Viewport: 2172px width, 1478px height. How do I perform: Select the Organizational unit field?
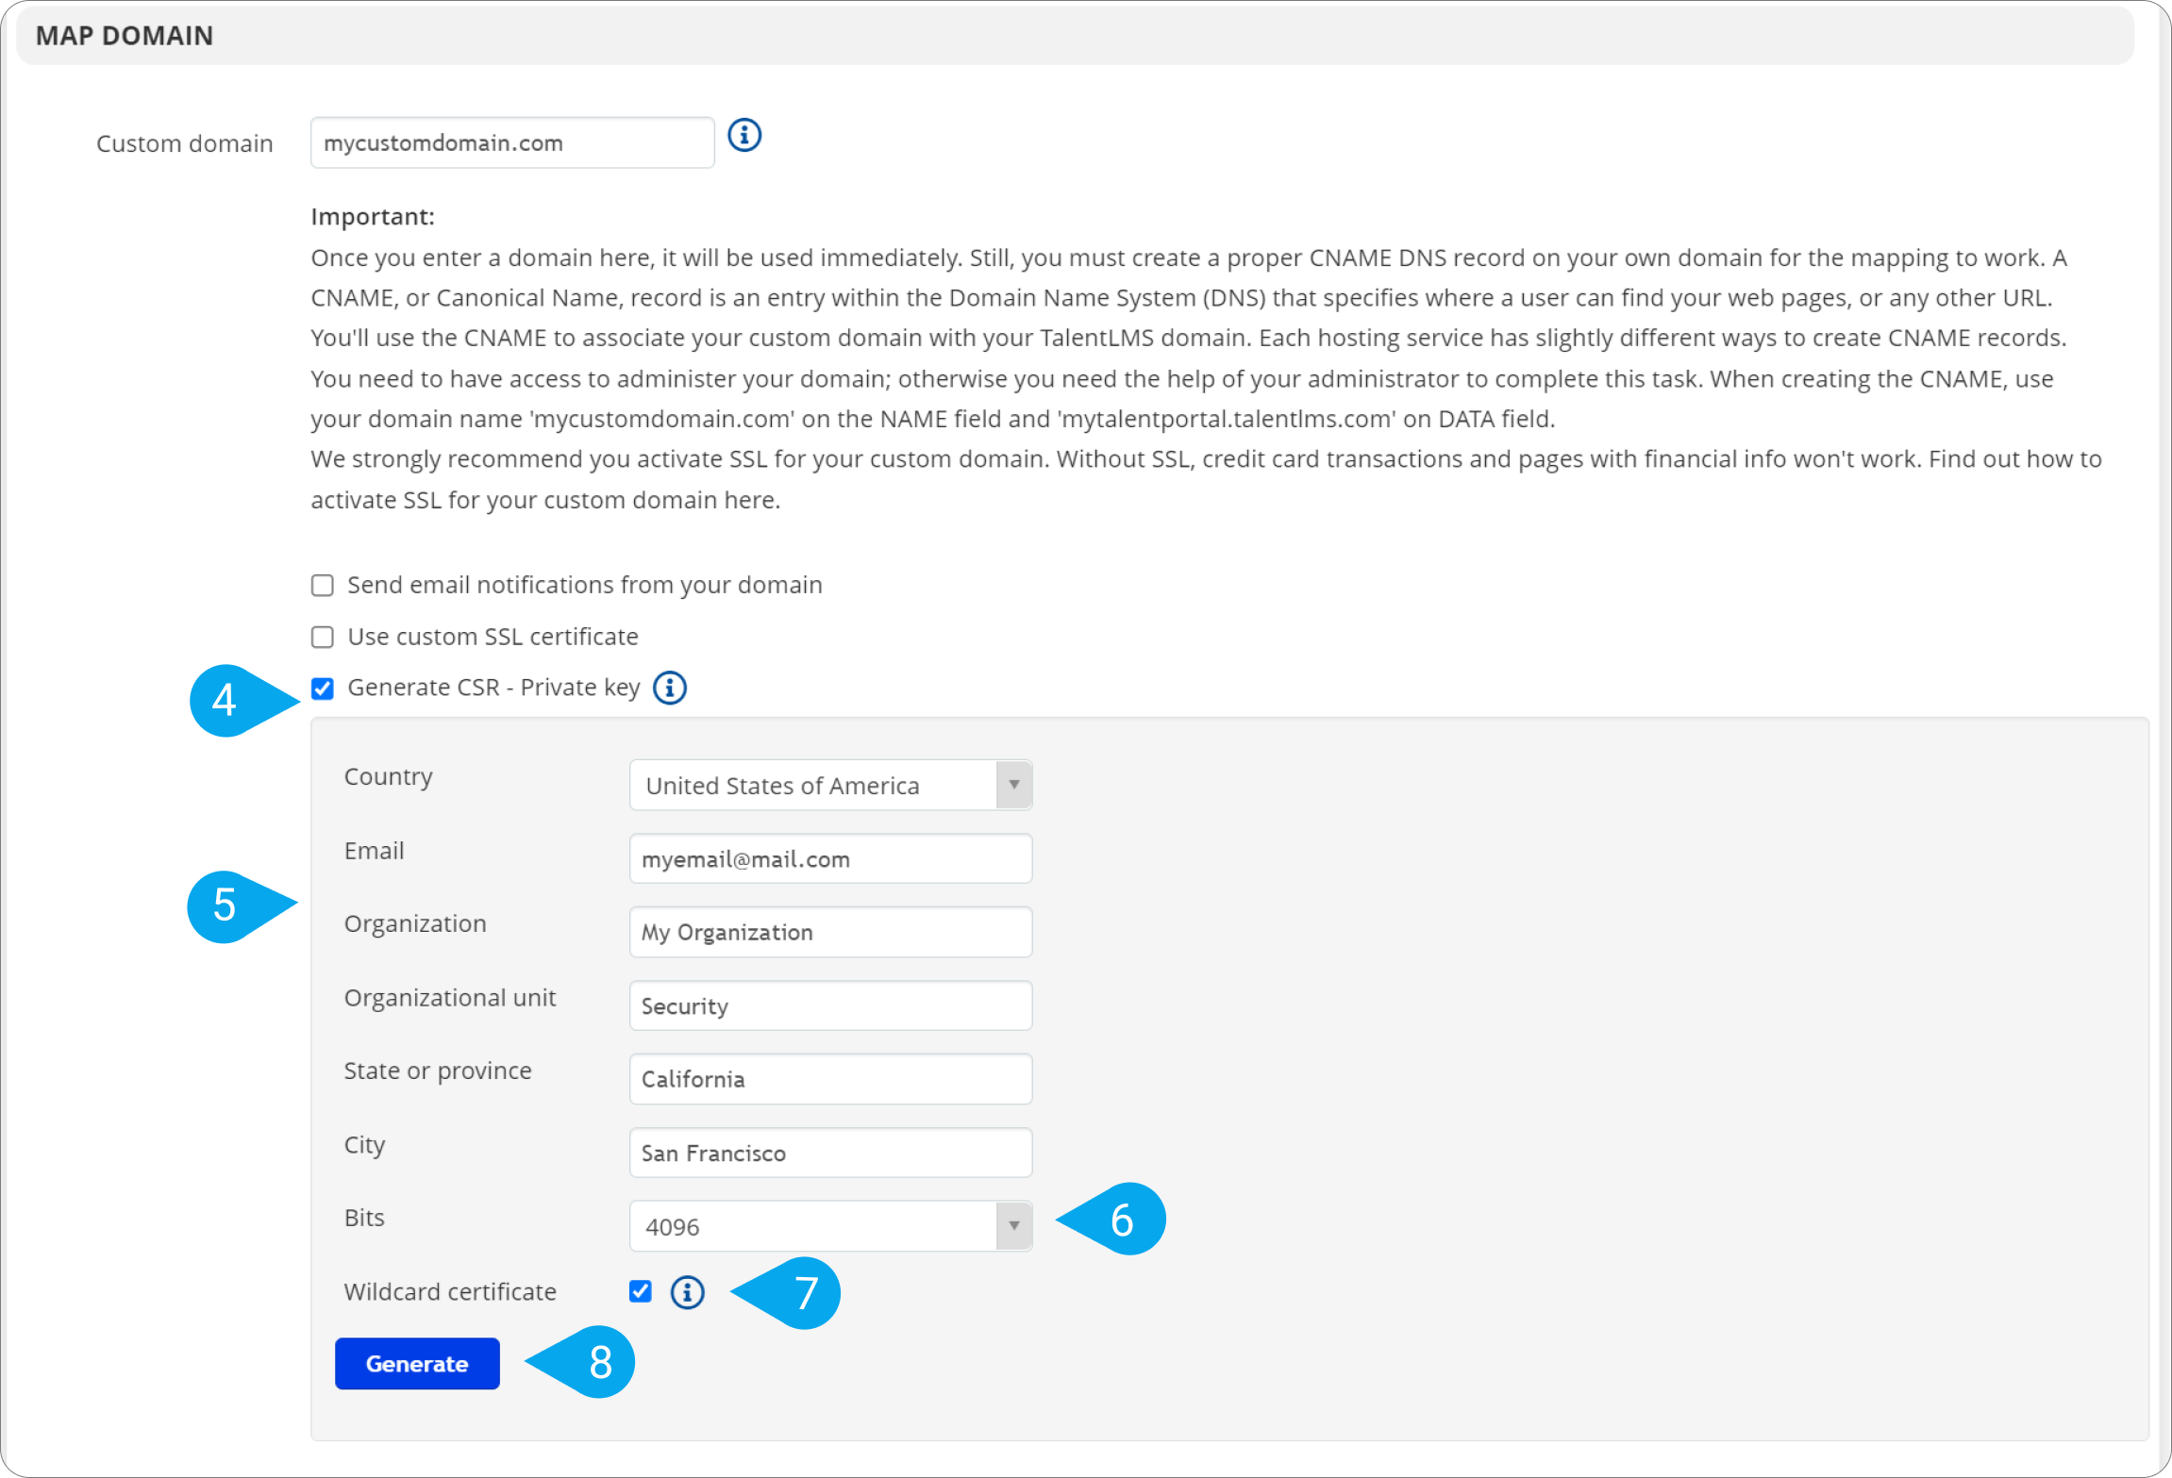click(830, 1005)
